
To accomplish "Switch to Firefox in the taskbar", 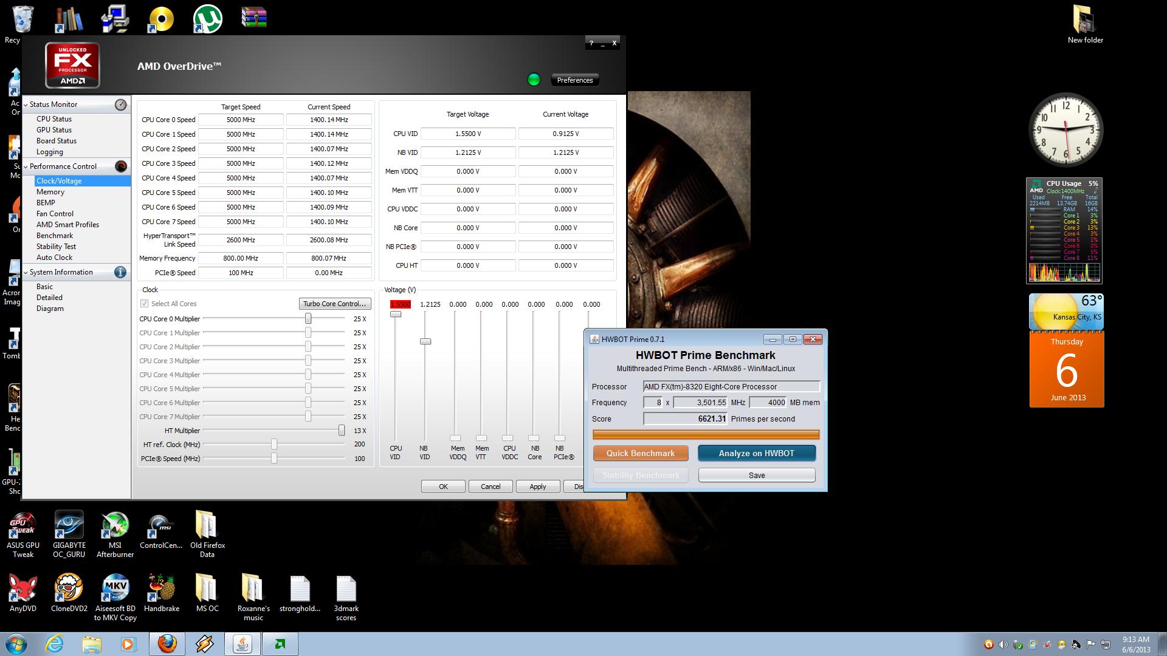I will click(x=167, y=644).
